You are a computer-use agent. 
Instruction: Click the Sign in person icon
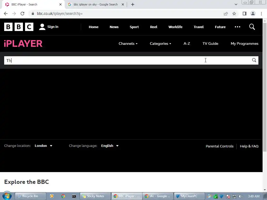click(x=42, y=27)
